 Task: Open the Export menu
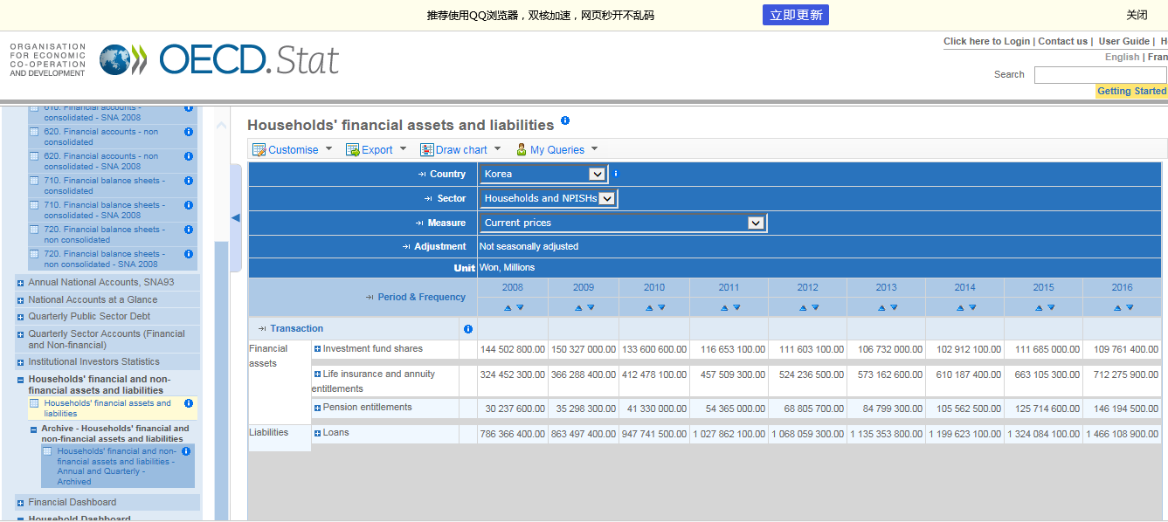[377, 149]
